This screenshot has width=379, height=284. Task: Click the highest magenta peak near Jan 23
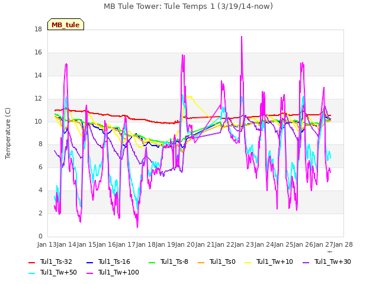[x=242, y=37]
